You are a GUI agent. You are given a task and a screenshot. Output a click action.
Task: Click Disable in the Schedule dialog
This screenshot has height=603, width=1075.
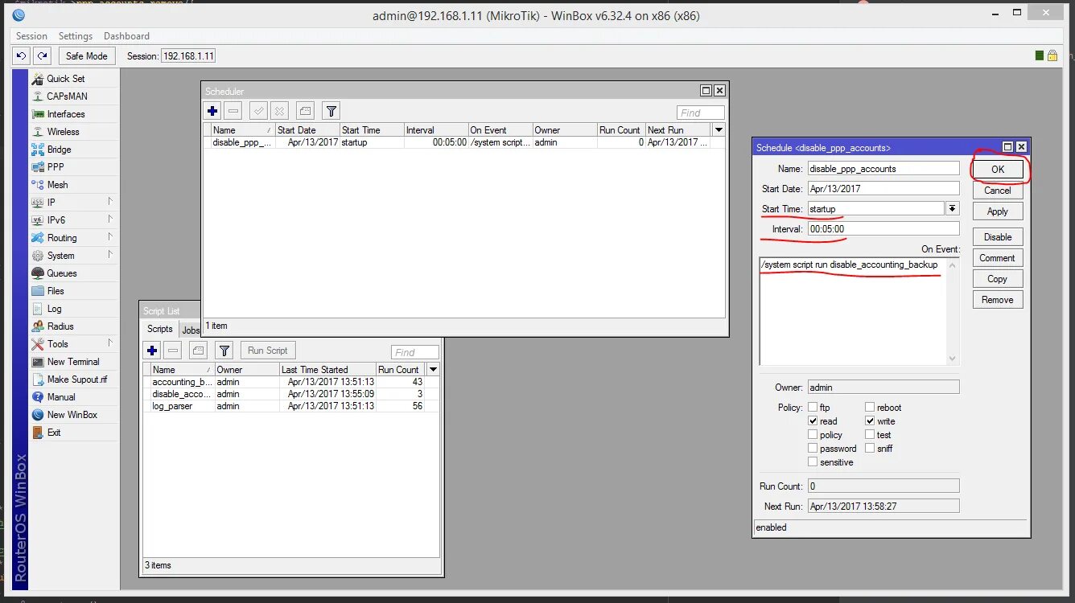(x=998, y=237)
